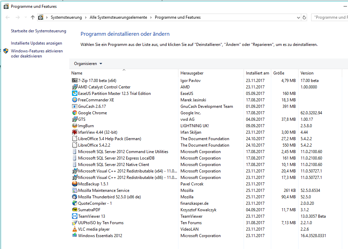This screenshot has width=348, height=249.
Task: Click publisher cell 'GnuCash Development Team'
Action: pos(207,106)
